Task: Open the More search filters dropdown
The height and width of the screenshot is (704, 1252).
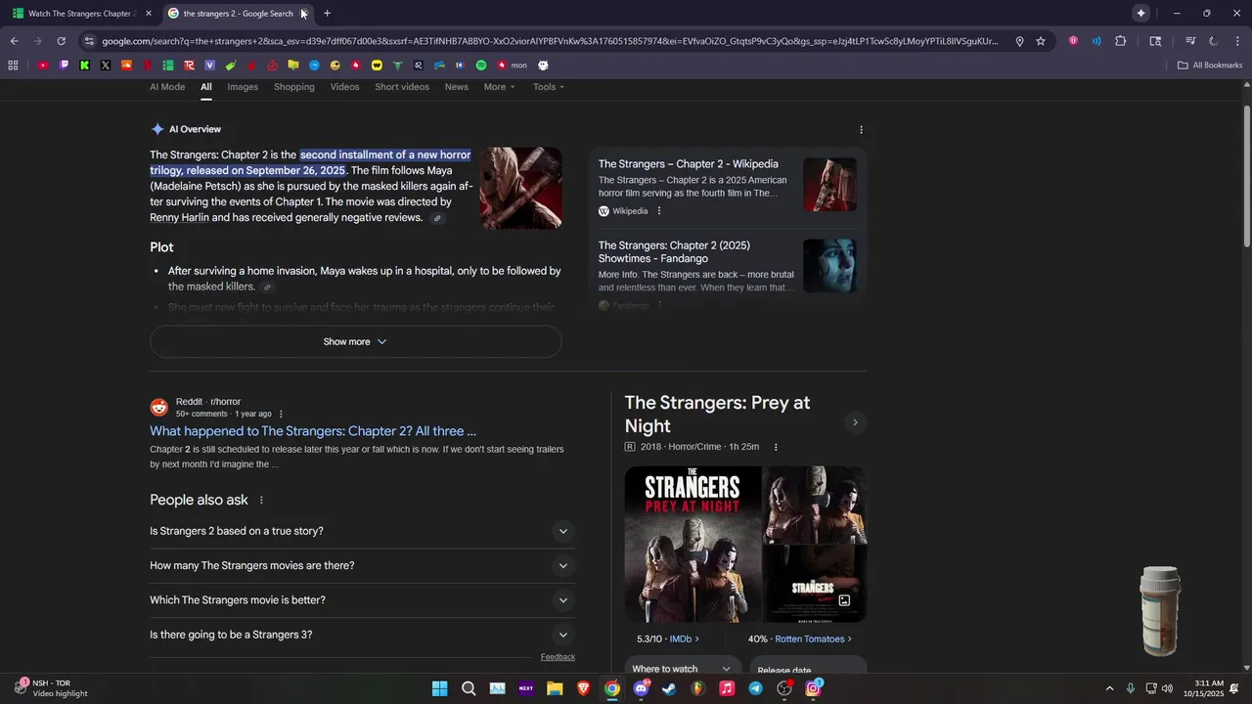Action: [x=499, y=87]
